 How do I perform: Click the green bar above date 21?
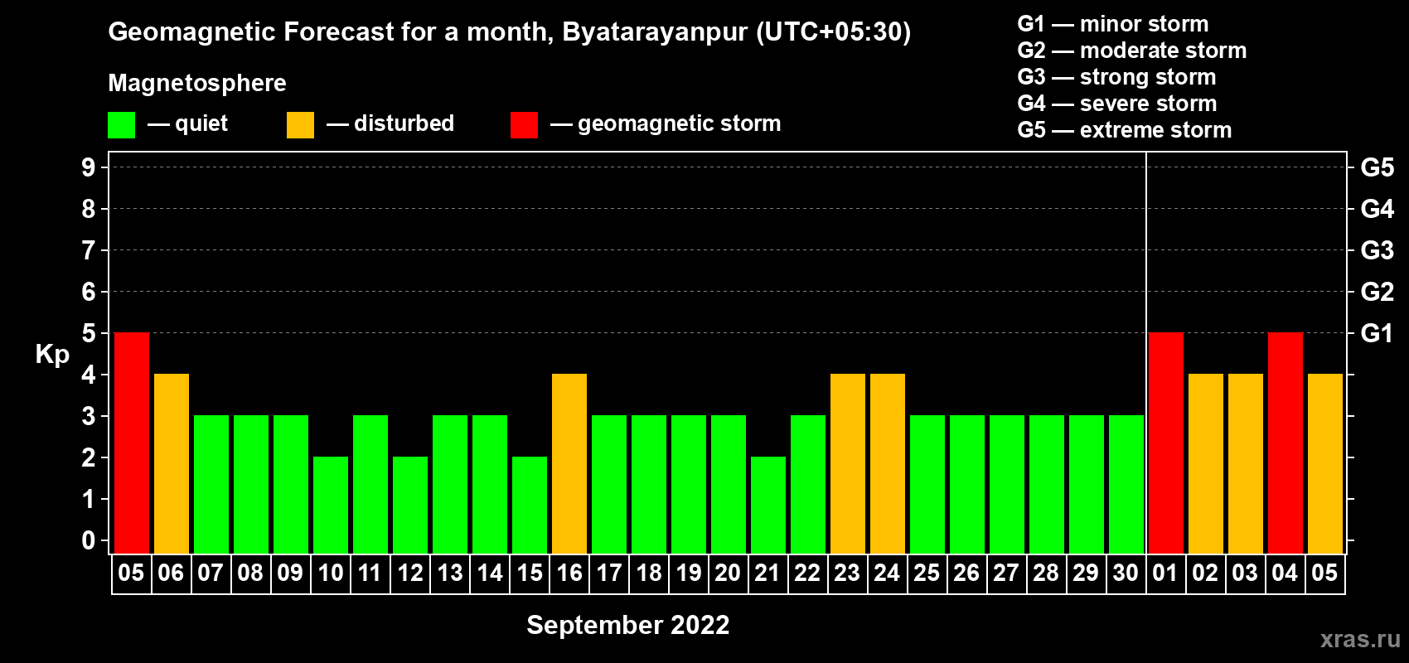[x=768, y=505]
